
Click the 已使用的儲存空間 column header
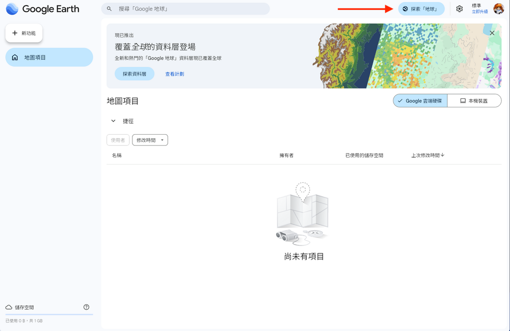click(364, 156)
